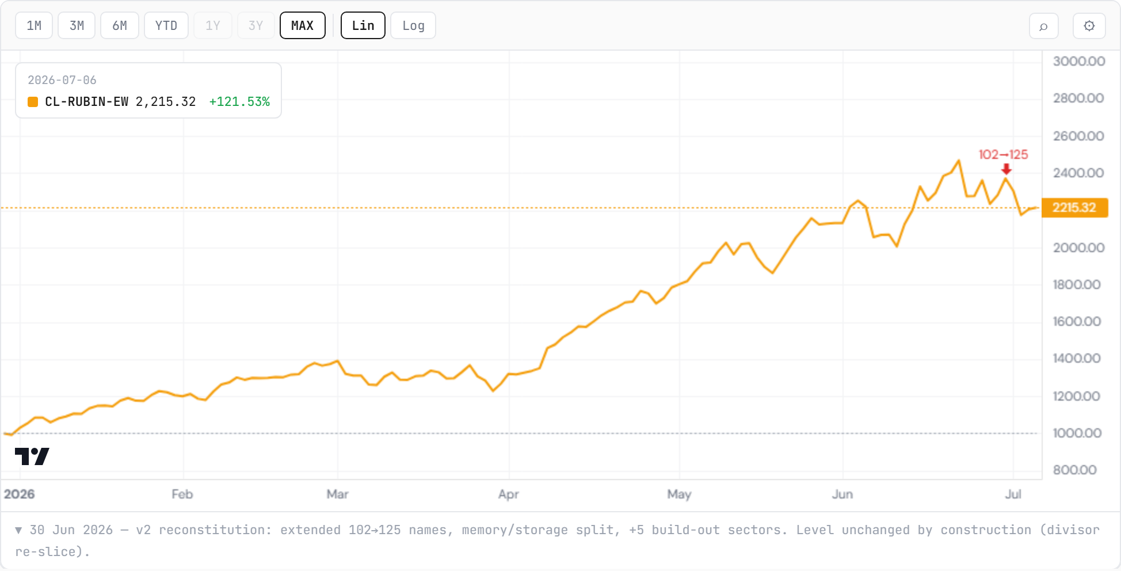This screenshot has width=1121, height=571.
Task: Choose the 1Y range button
Action: [x=213, y=26]
